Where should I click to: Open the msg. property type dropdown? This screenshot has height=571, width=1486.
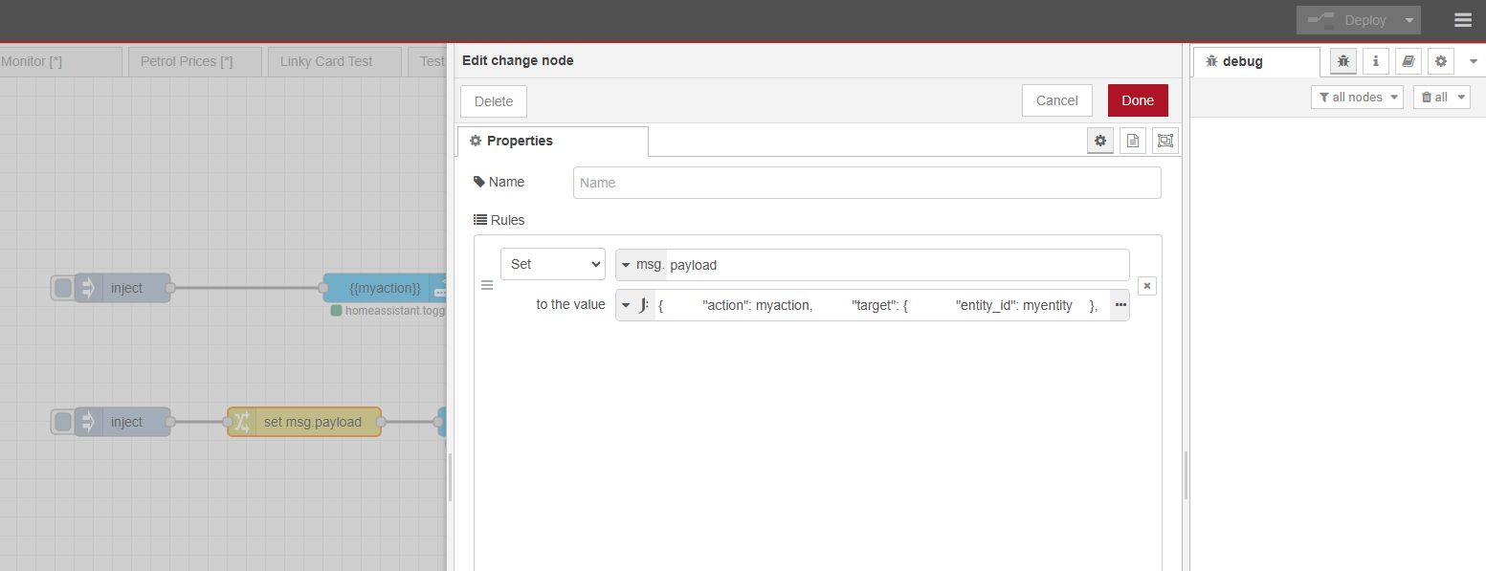click(642, 265)
